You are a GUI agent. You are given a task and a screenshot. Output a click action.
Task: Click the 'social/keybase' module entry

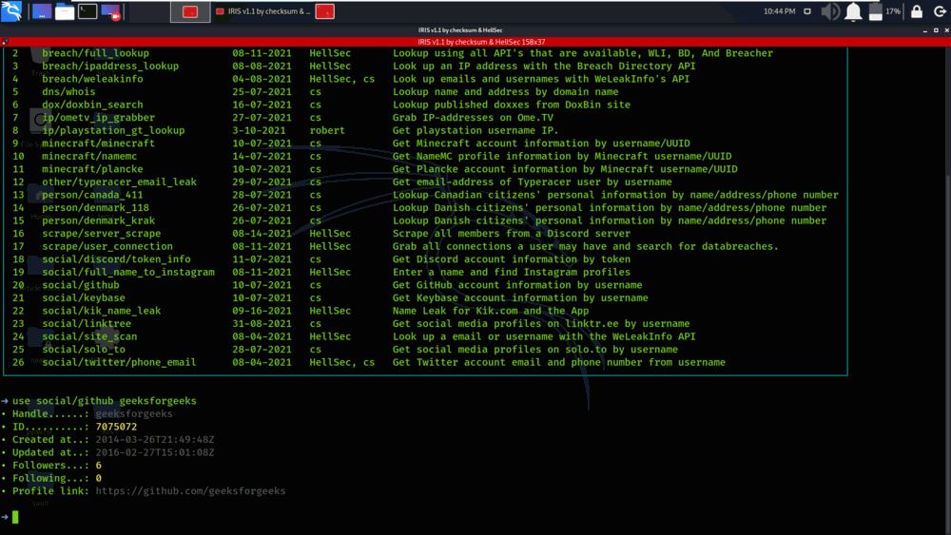pyautogui.click(x=84, y=297)
